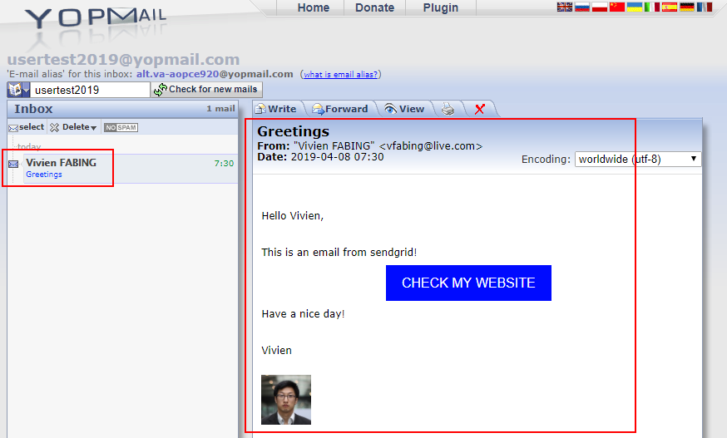The width and height of the screenshot is (727, 438).
Task: Click the select mails button
Action: (x=27, y=127)
